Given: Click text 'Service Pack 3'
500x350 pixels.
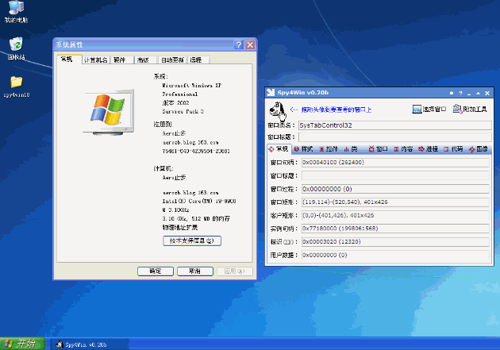Looking at the screenshot, I should click(x=183, y=112).
